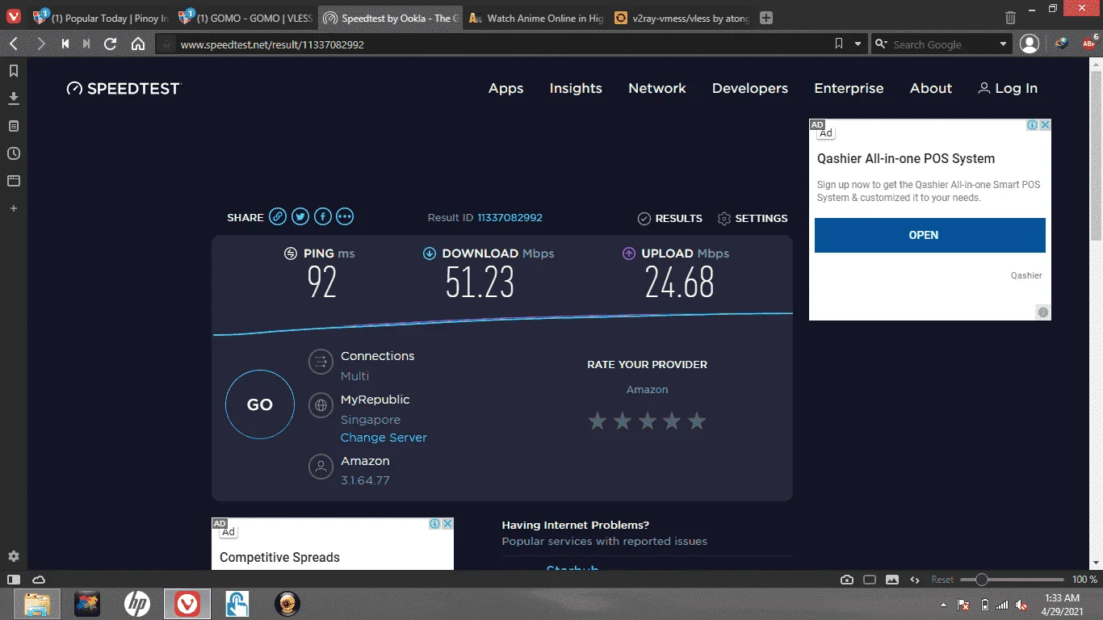
Task: Click the address bar URL field
Action: coord(501,44)
